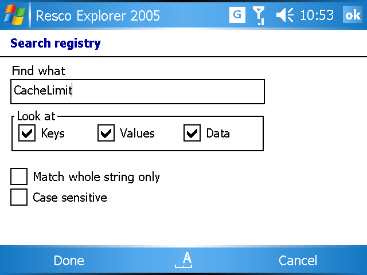This screenshot has width=367, height=275.
Task: Click the Find what label
Action: tap(38, 70)
